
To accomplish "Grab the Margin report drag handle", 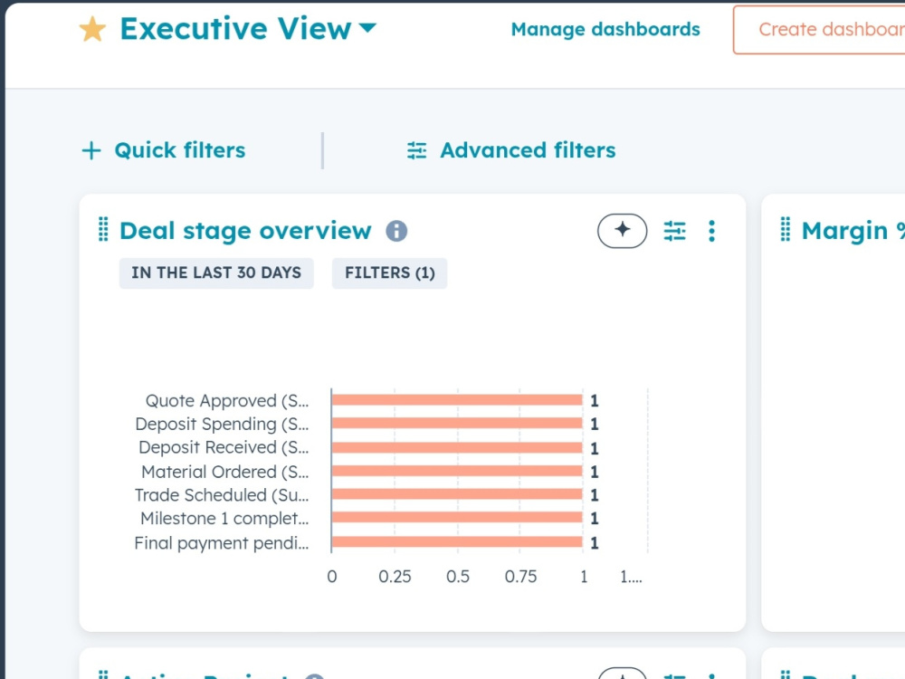I will click(x=786, y=229).
